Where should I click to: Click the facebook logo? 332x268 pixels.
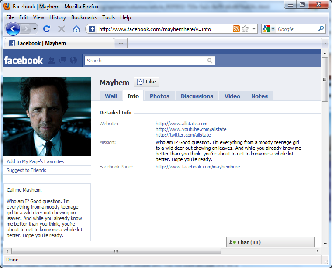click(24, 61)
